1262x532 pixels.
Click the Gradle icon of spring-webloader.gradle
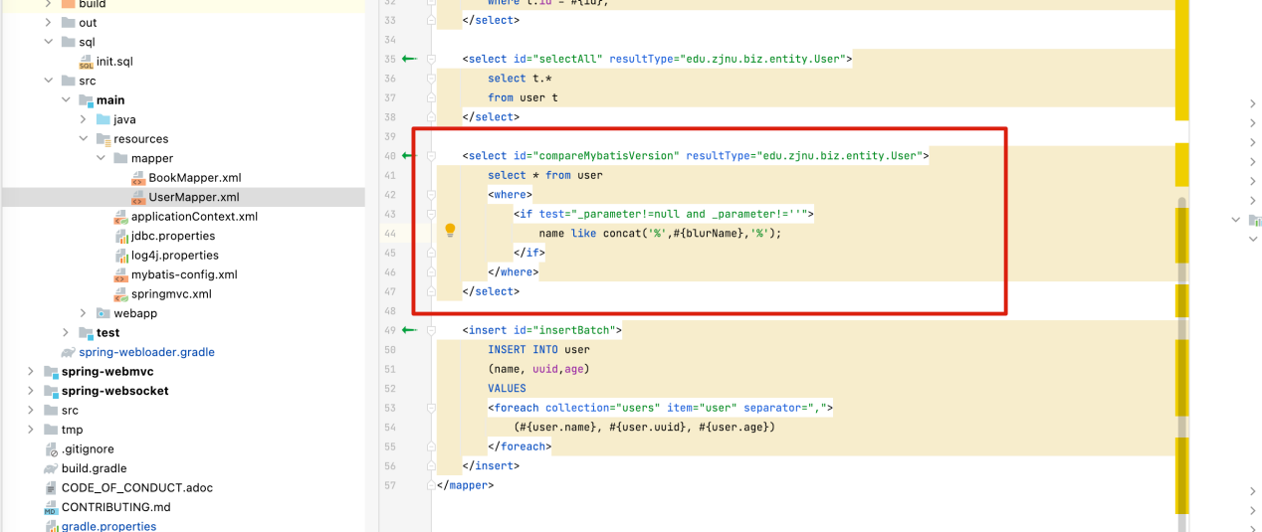pyautogui.click(x=68, y=352)
